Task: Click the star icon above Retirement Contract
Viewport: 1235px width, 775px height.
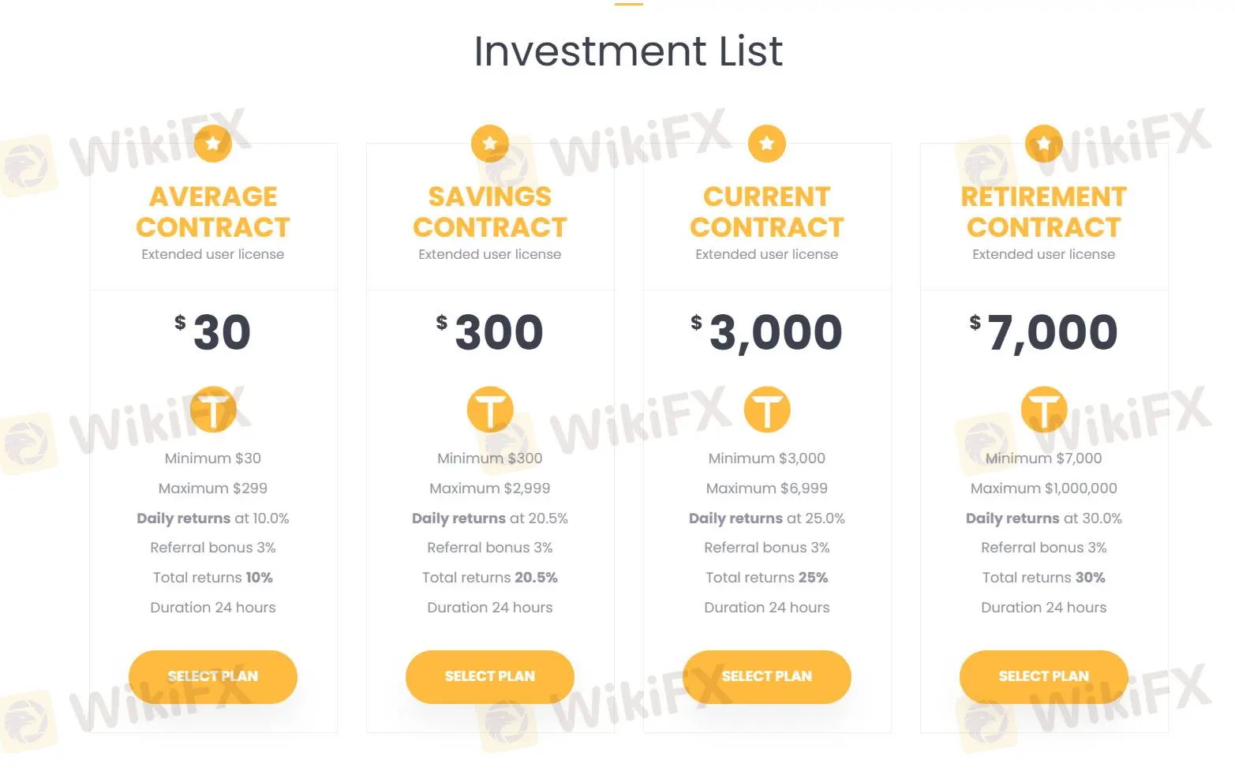Action: [x=1043, y=144]
